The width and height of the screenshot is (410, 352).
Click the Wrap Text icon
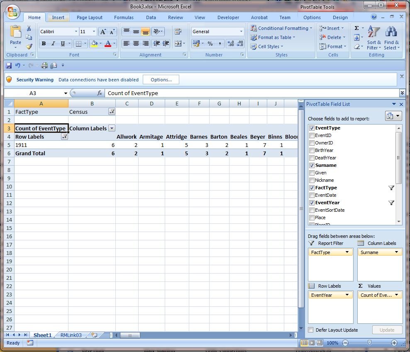click(x=178, y=32)
